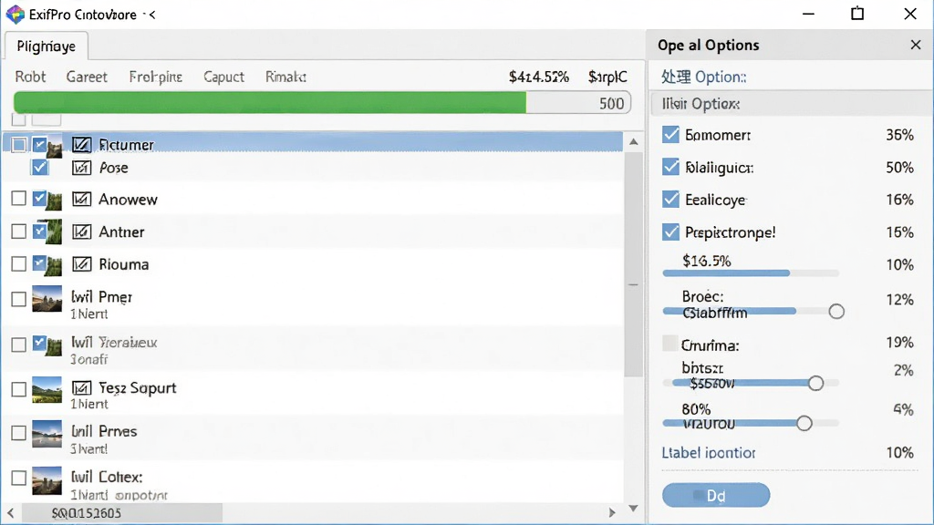Click the edit icon on the Pose row
Viewport: 934px width, 525px height.
point(81,168)
